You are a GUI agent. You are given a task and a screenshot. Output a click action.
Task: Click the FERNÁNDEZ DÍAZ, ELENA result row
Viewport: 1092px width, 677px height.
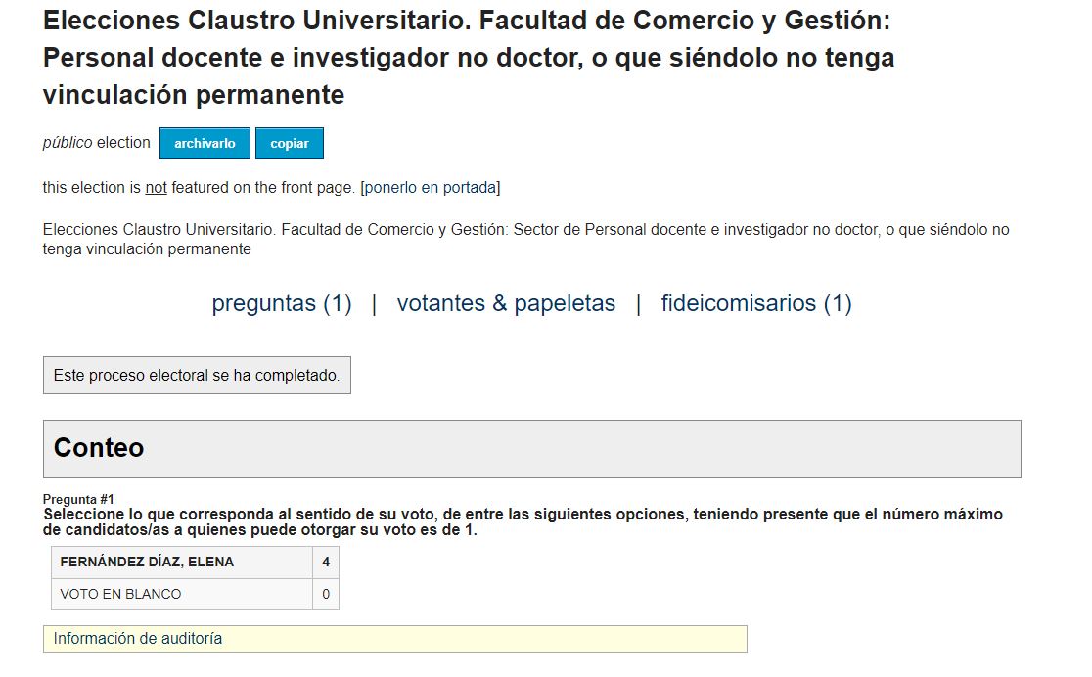195,563
